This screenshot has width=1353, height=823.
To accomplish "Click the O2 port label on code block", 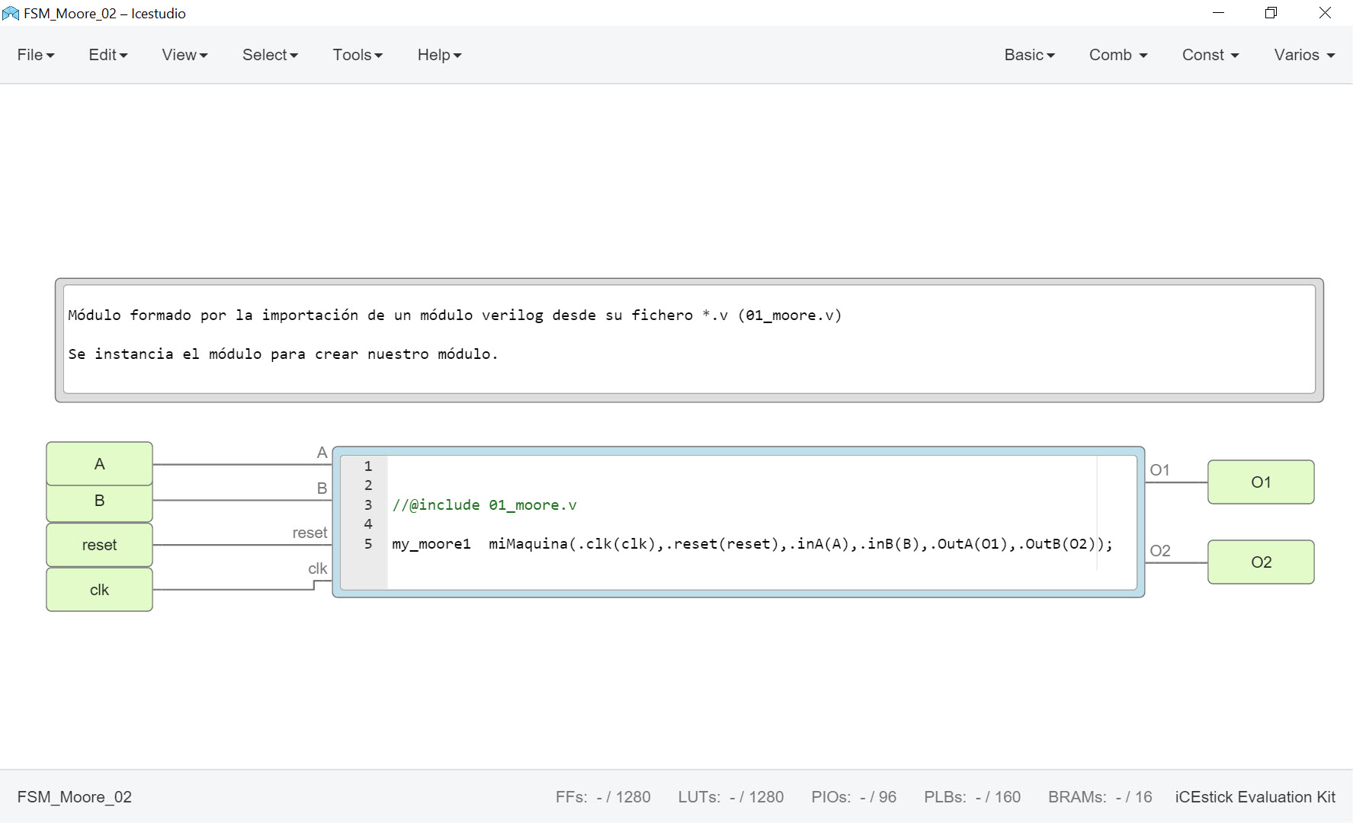I will [x=1159, y=550].
